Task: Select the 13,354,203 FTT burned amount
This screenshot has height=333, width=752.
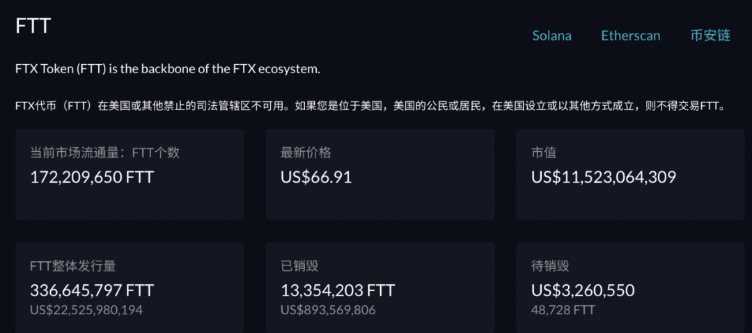Action: (338, 291)
